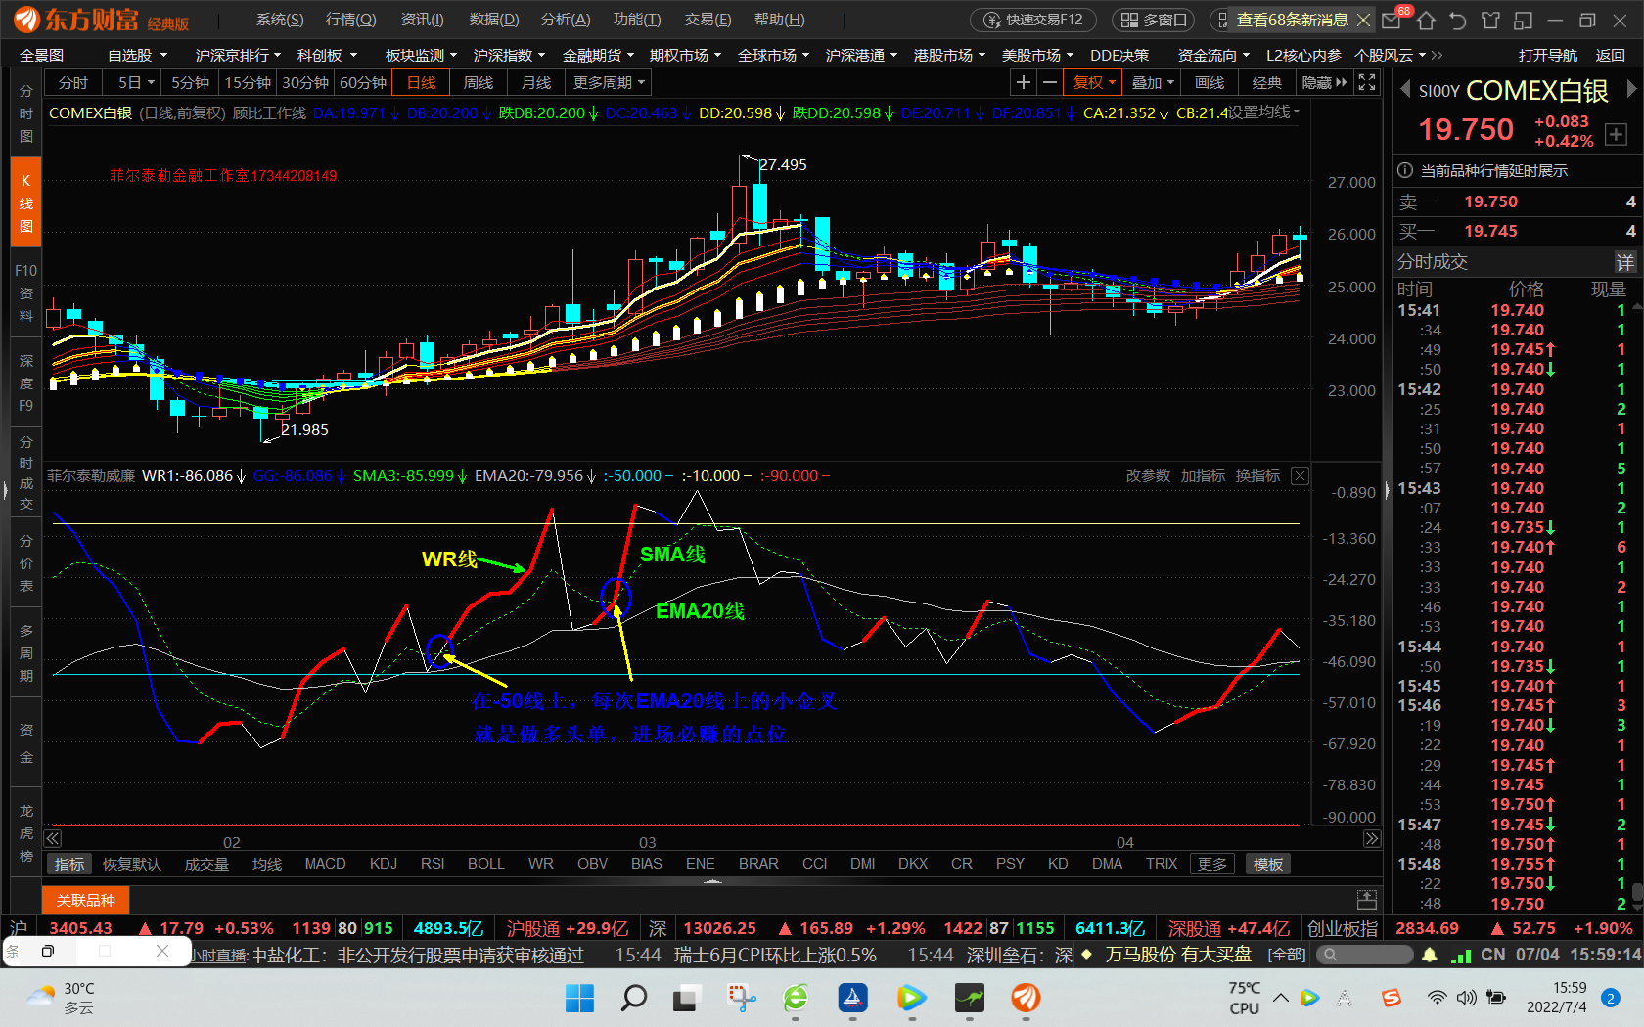The image size is (1644, 1027).
Task: Select the 月线 monthly period tab
Action: (536, 83)
